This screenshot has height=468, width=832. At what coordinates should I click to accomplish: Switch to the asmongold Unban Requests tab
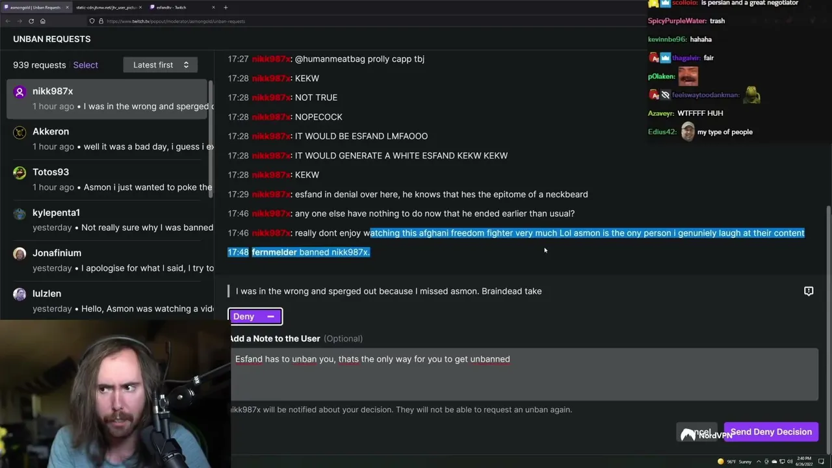(x=36, y=7)
